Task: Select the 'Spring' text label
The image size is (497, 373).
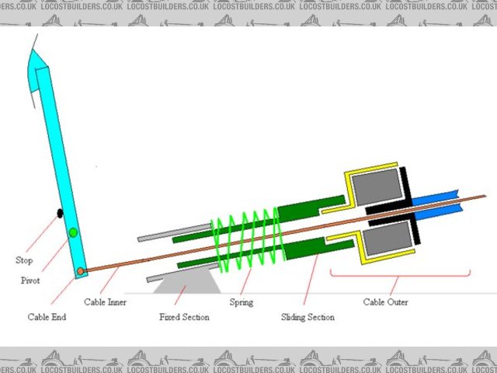Action: (x=241, y=302)
